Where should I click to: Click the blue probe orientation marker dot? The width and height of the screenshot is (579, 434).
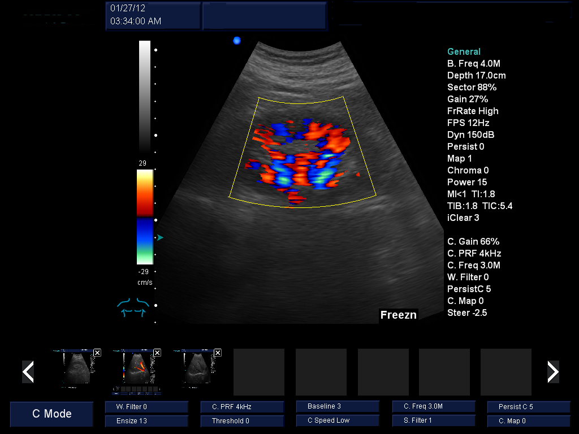coord(237,40)
